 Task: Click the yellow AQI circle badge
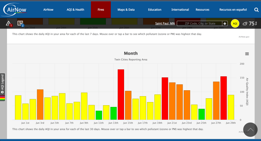point(235,24)
